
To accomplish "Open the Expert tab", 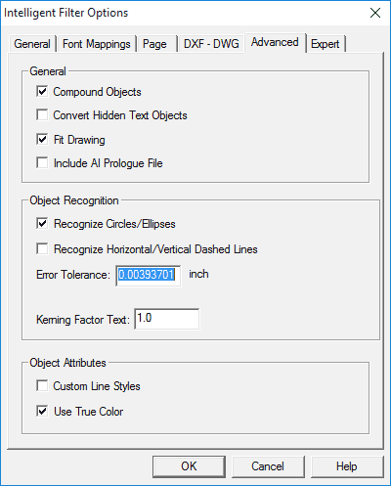I will coord(326,44).
